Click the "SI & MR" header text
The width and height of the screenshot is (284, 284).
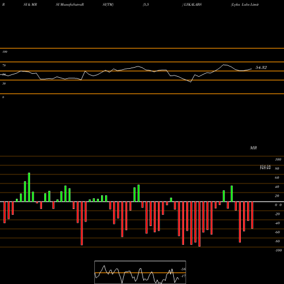point(30,5)
